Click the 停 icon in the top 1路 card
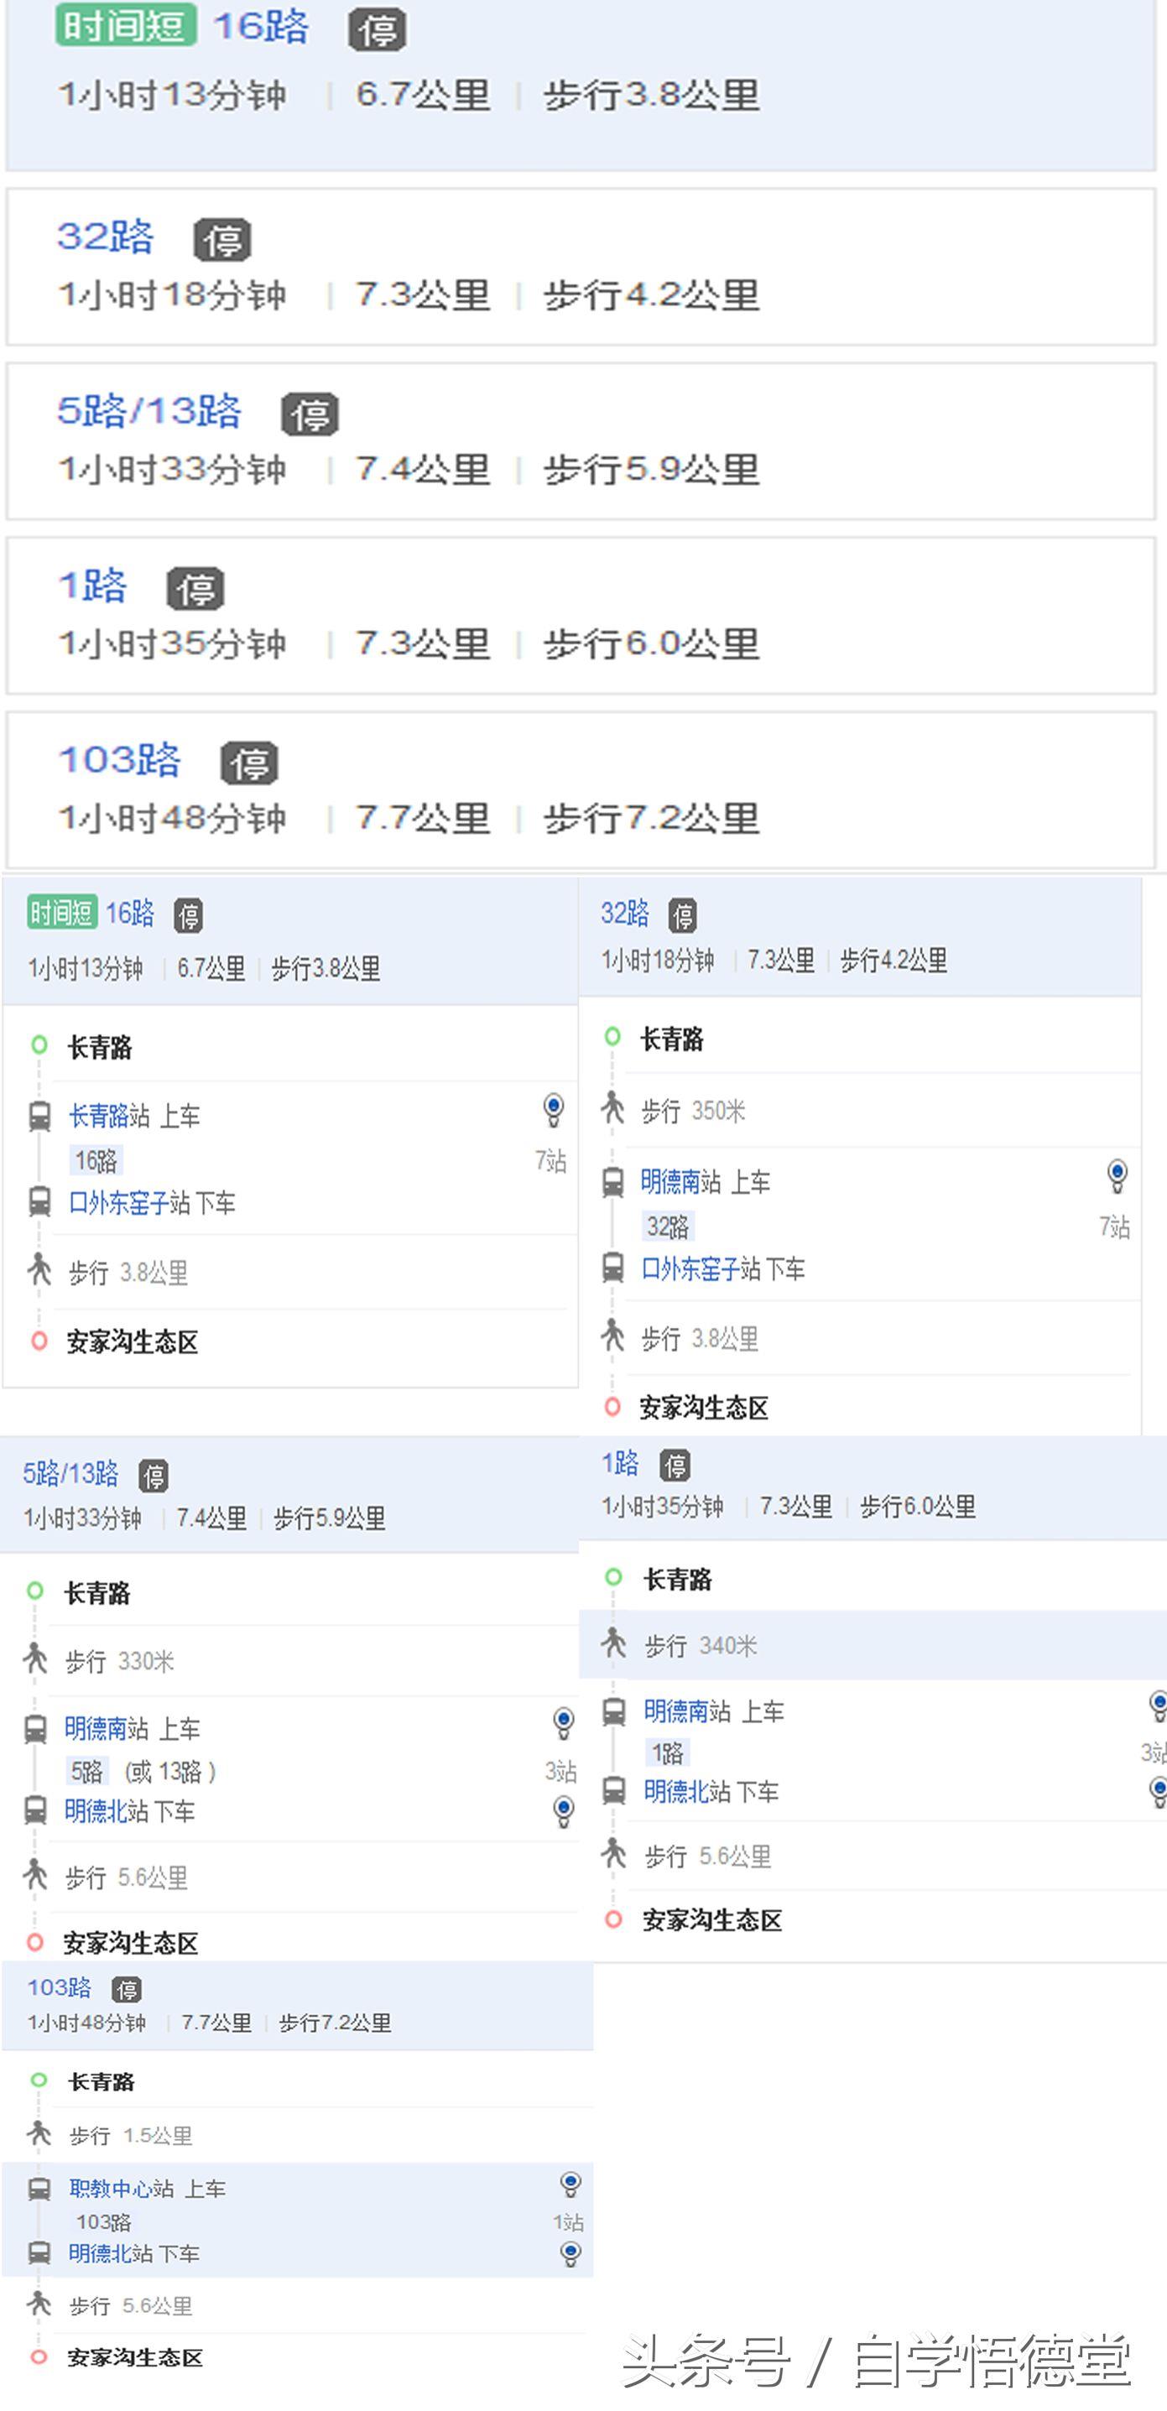Image resolution: width=1167 pixels, height=2411 pixels. tap(195, 589)
